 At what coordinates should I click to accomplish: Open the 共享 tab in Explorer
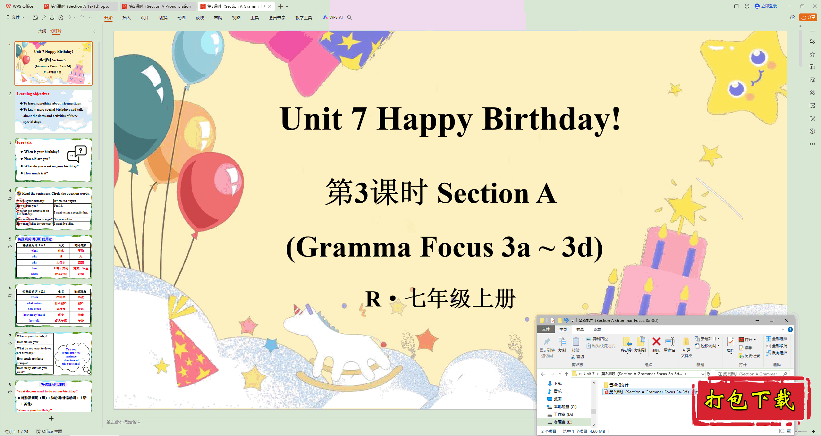pos(580,330)
